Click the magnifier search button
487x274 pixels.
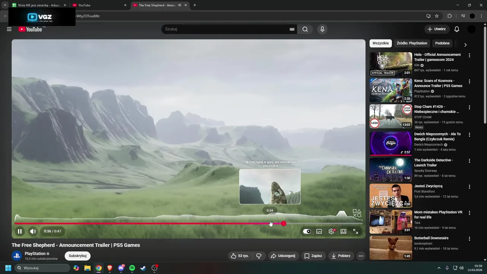coord(305,29)
